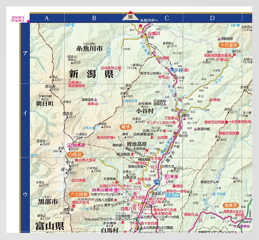Image resolution: width=259 pixels, height=240 pixels.
Task: Click the grid row header ウ
Action: tap(25, 194)
